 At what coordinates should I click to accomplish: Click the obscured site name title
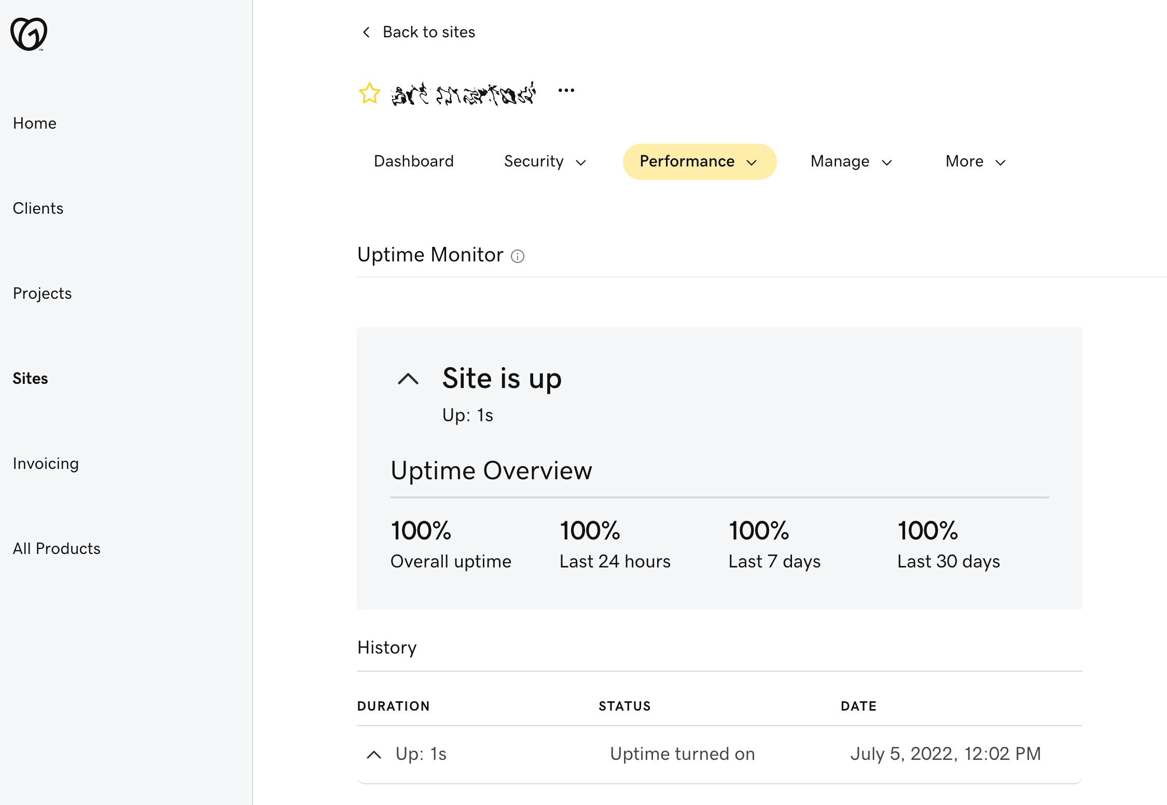(463, 94)
